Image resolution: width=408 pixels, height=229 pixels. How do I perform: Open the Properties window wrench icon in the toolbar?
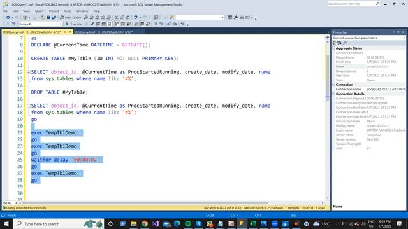pos(236,17)
